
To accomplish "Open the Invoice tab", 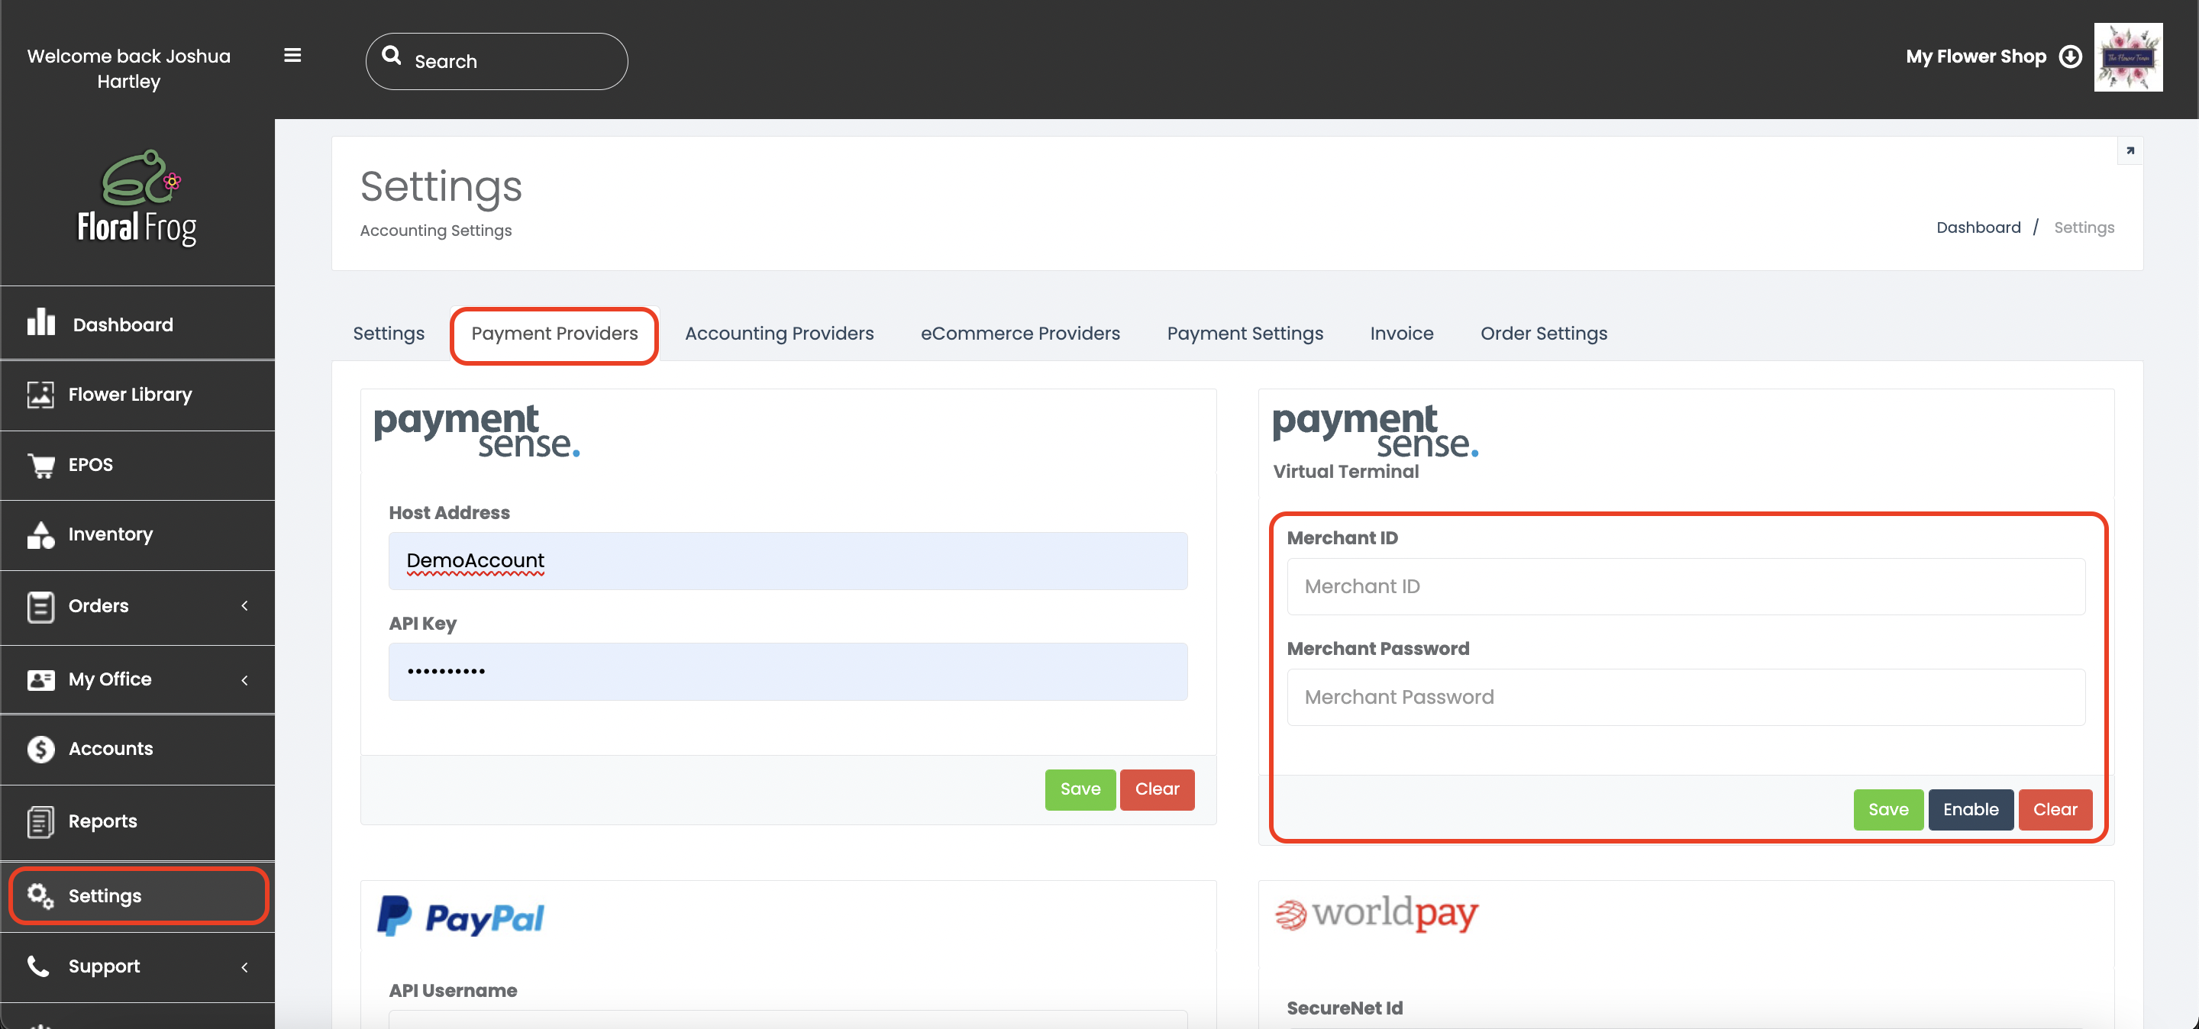I will [x=1401, y=334].
